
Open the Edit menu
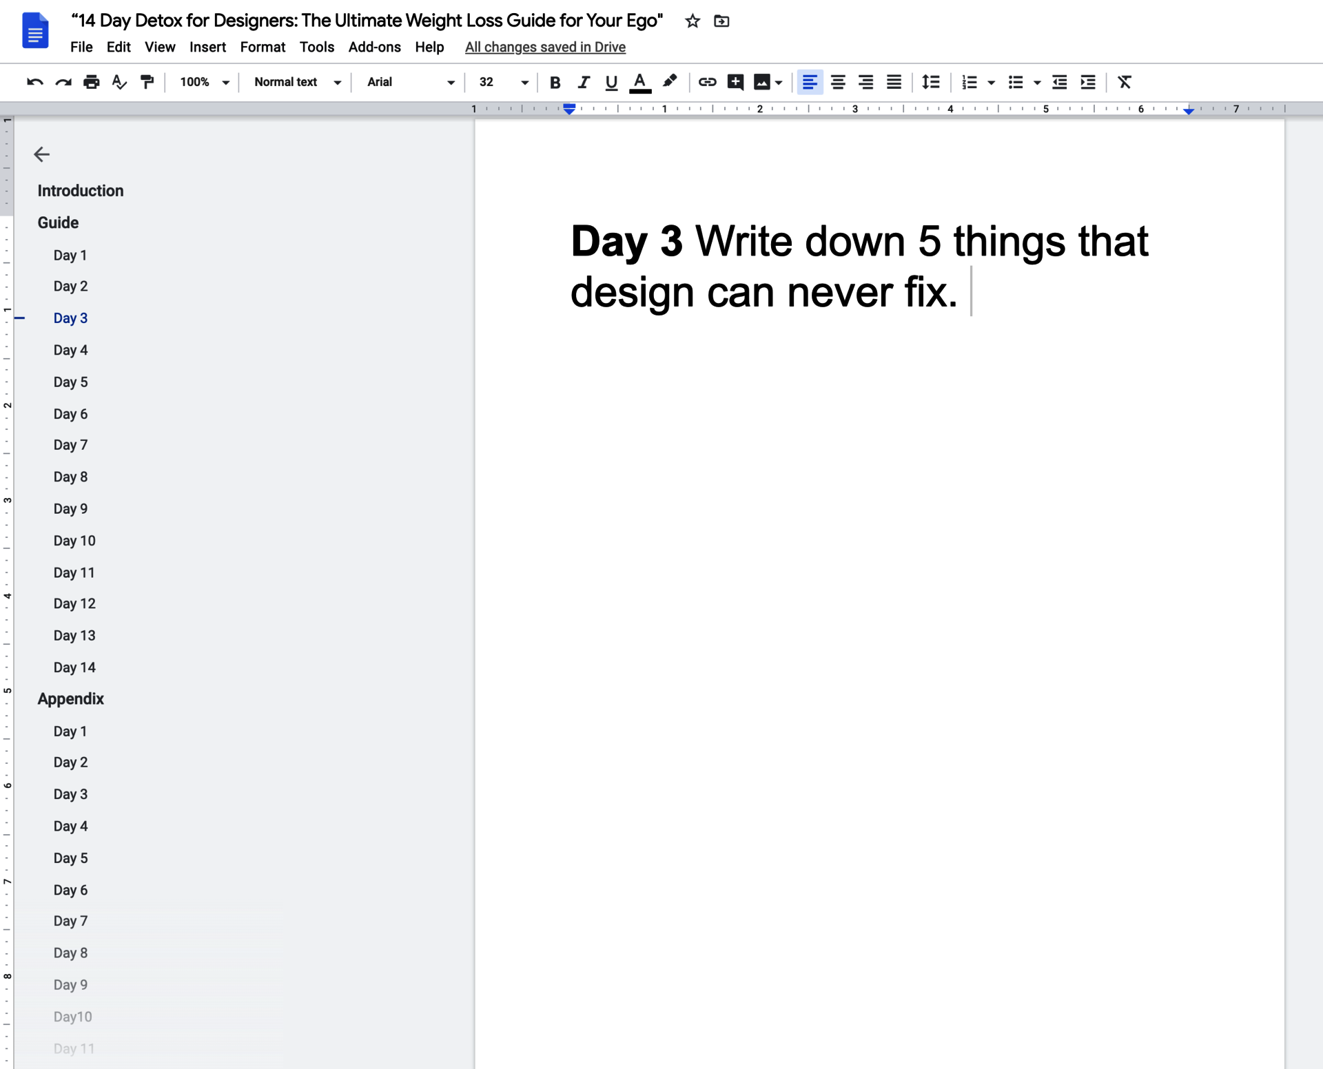click(x=119, y=47)
